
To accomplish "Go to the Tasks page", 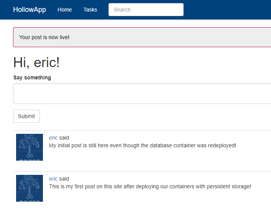I will point(90,10).
